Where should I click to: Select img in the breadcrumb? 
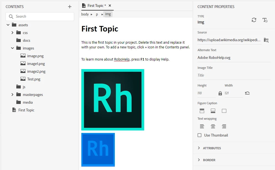tap(108, 14)
